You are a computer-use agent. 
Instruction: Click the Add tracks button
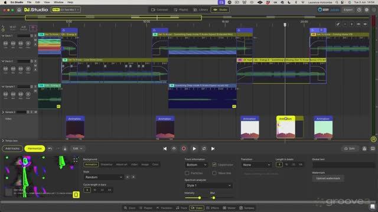tap(12, 149)
